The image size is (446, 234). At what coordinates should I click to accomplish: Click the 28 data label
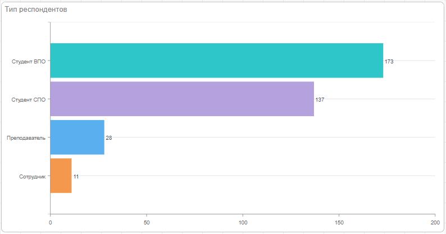point(109,138)
